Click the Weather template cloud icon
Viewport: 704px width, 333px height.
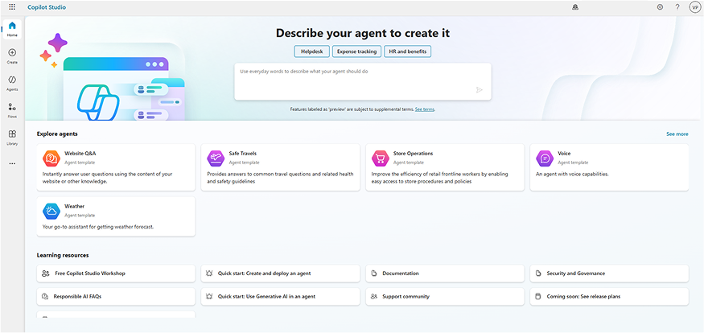[x=51, y=211]
